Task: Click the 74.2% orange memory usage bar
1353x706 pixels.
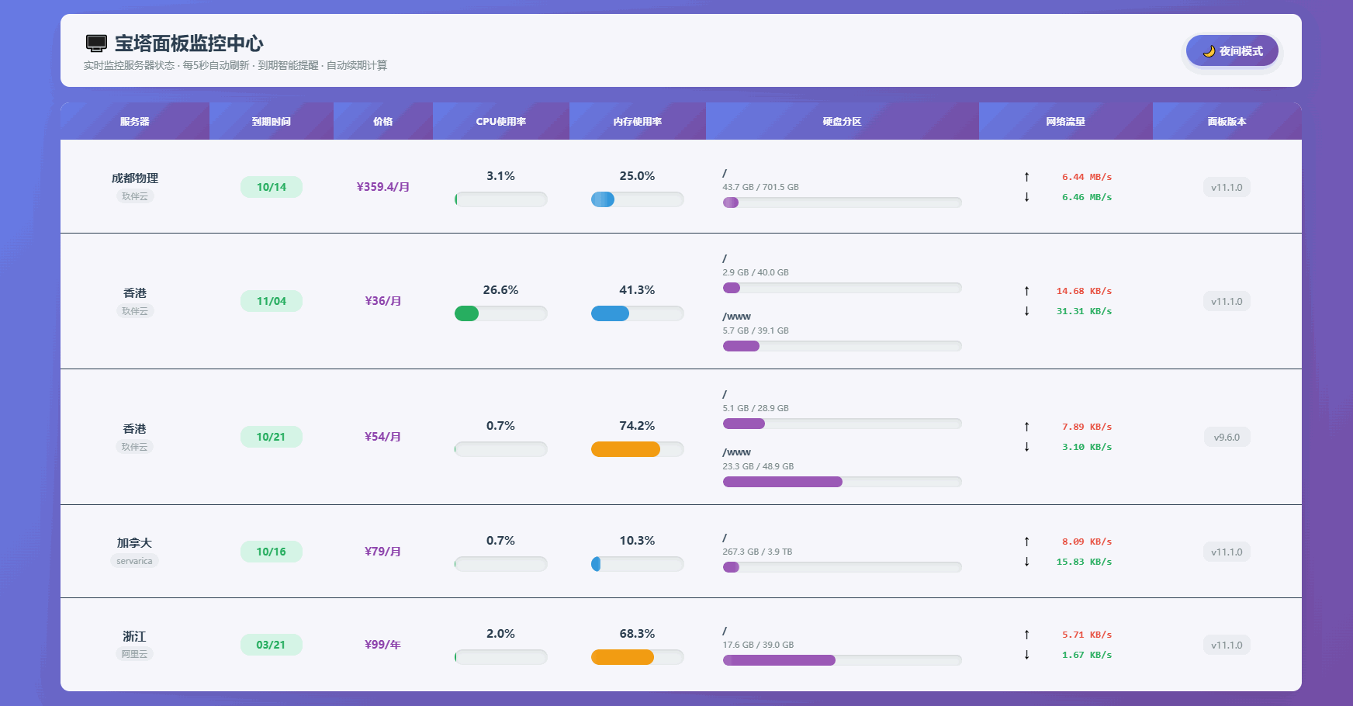Action: coord(626,449)
